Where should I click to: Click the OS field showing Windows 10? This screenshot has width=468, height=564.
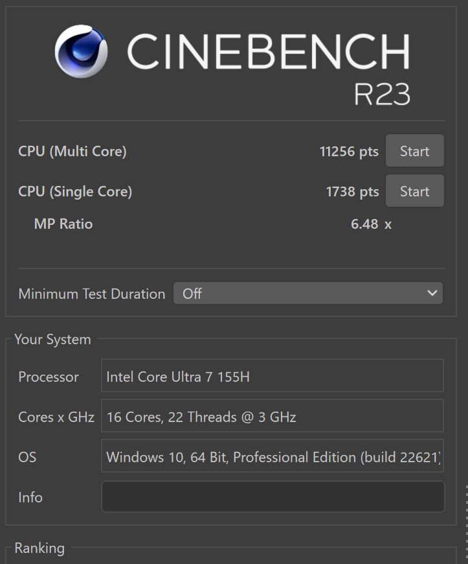(x=273, y=456)
